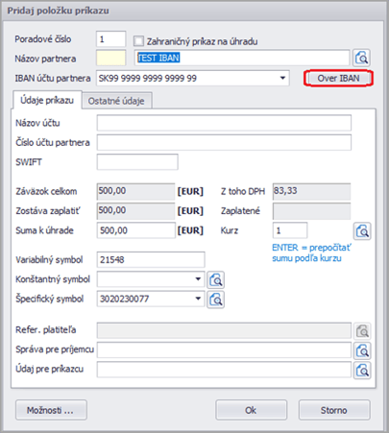Expand Špecifický symbol dropdown arrow
The image size is (389, 433).
pos(198,299)
